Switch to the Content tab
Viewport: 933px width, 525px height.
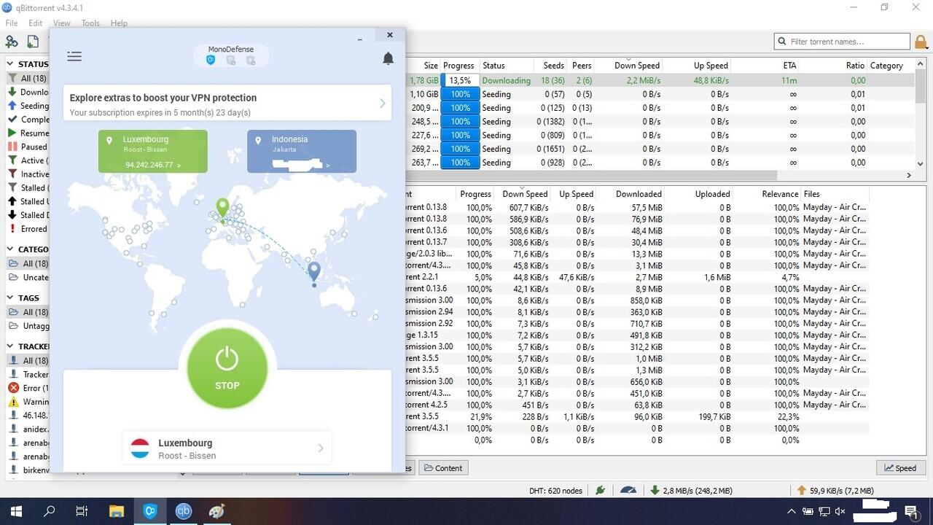click(x=443, y=467)
